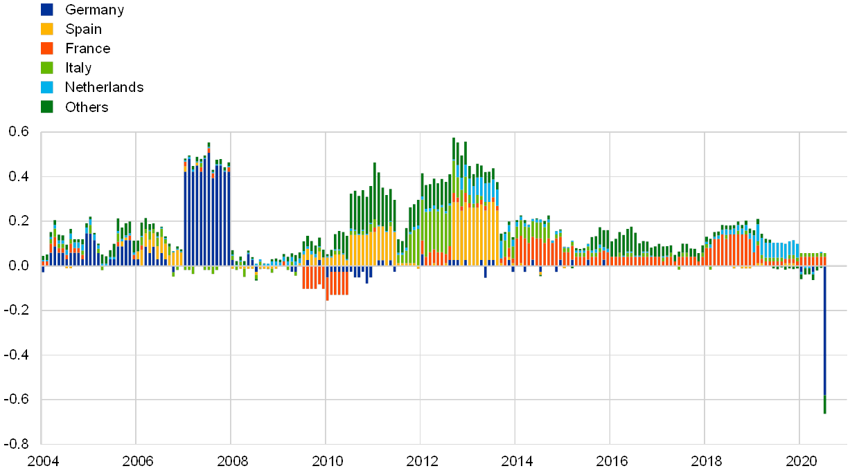The height and width of the screenshot is (473, 859).
Task: Select the Italy legend text label
Action: (x=78, y=68)
